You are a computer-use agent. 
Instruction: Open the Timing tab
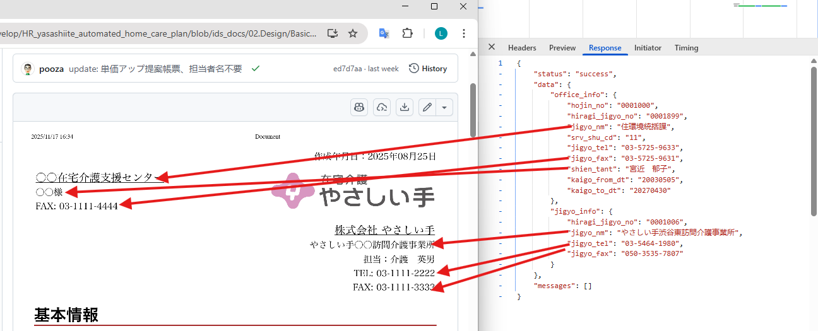pos(686,48)
